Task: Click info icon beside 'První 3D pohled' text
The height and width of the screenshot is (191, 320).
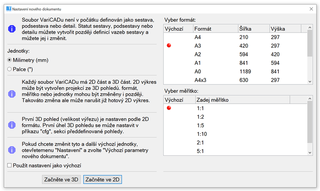Action: coord(12,125)
